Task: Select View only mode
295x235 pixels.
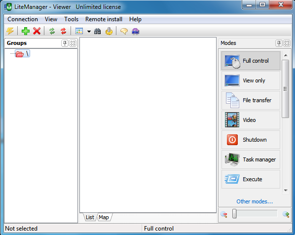Action: pos(251,80)
